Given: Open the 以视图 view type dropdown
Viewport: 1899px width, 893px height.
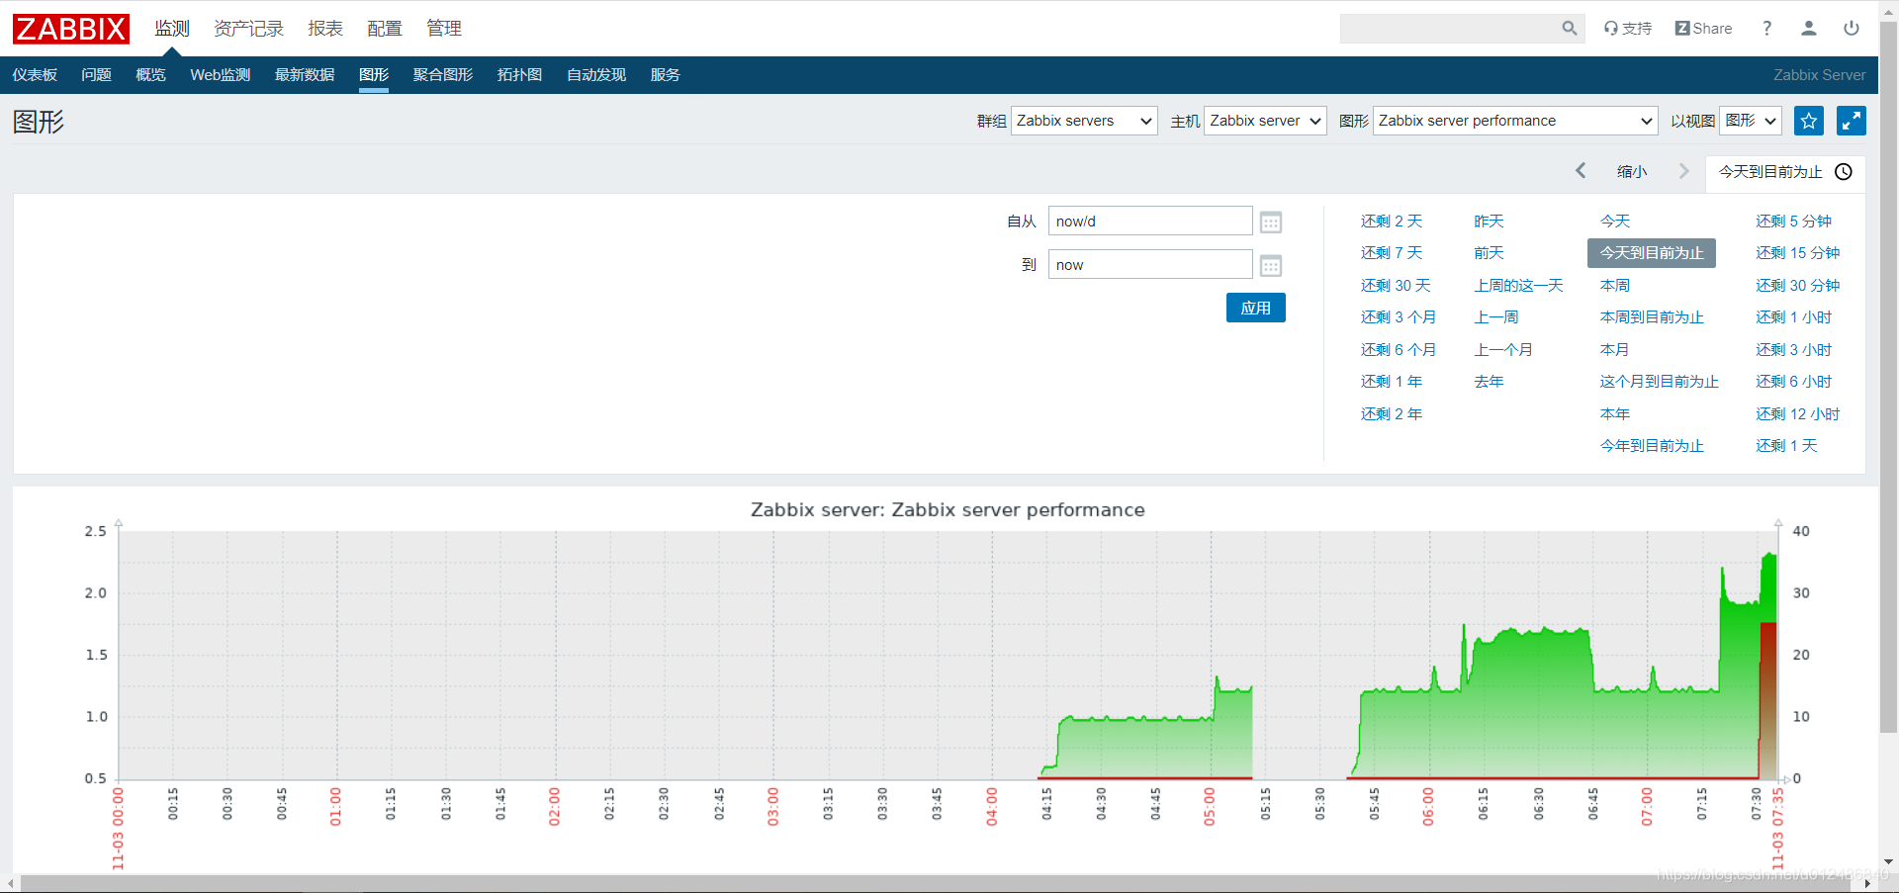Looking at the screenshot, I should click(1751, 121).
